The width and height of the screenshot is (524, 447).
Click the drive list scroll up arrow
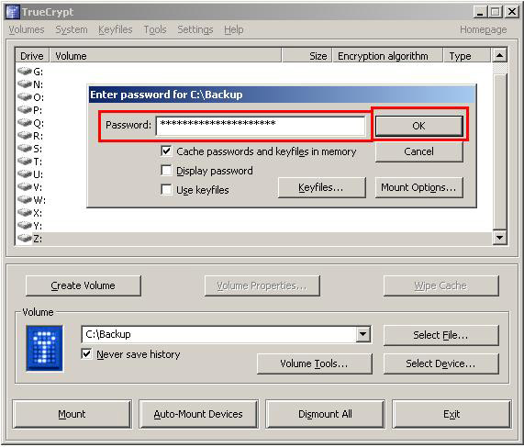499,55
